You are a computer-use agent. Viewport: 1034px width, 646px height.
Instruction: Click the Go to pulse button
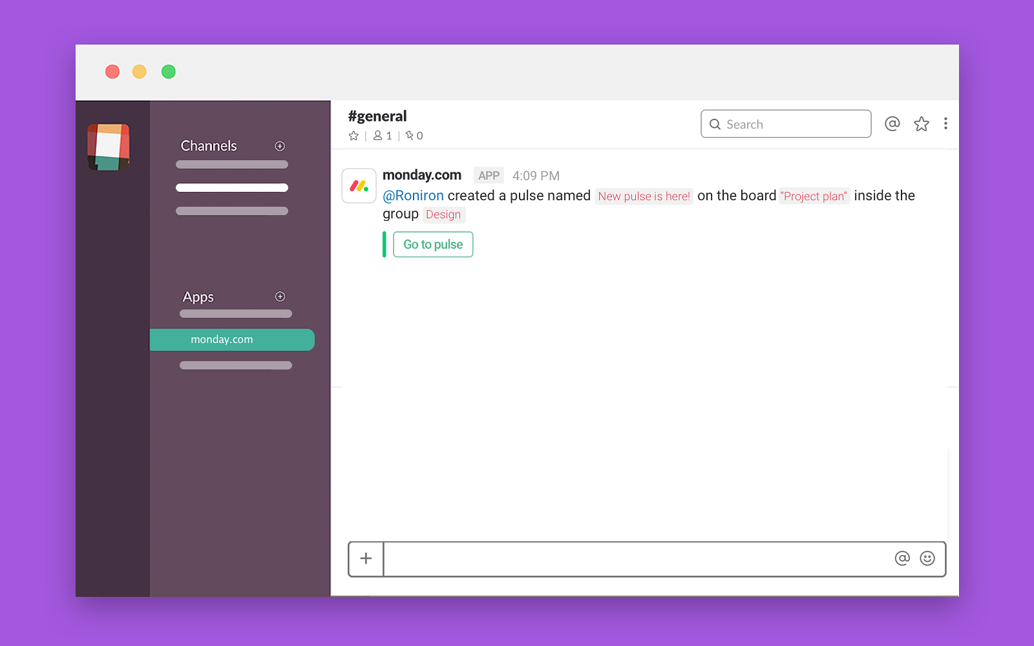pos(433,244)
